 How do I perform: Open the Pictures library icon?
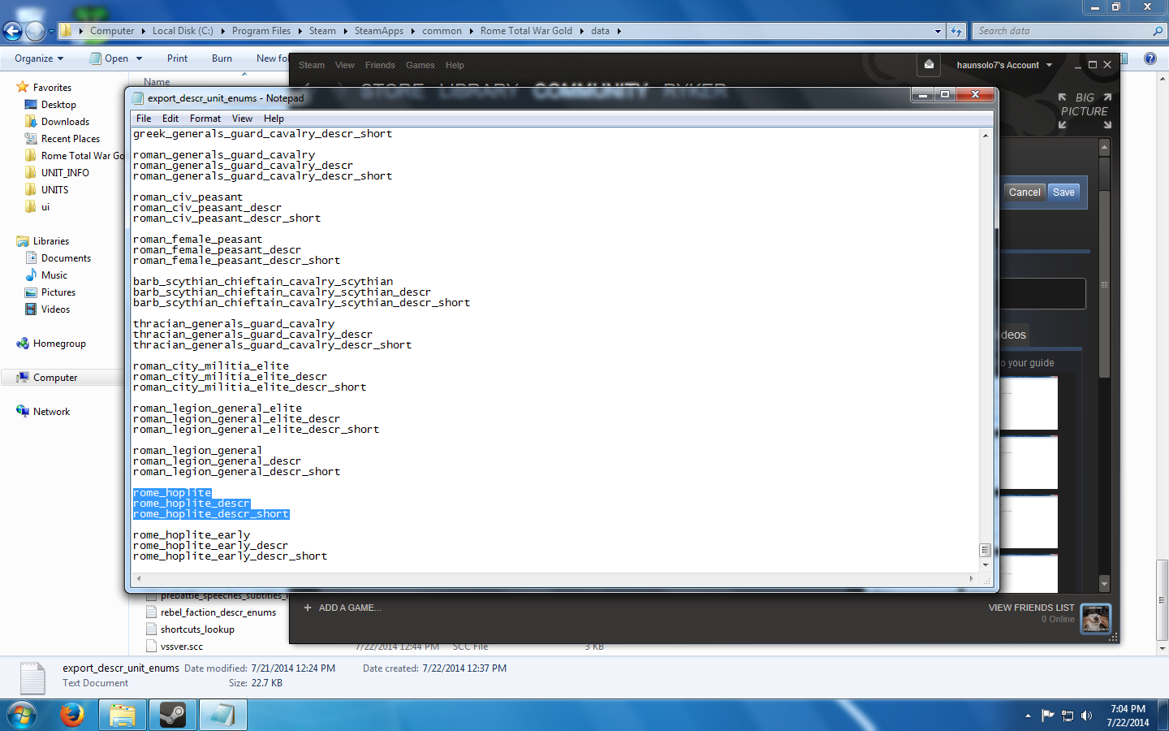click(x=31, y=292)
